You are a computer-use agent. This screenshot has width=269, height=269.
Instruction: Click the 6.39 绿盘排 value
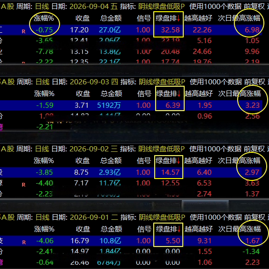[x=173, y=105]
